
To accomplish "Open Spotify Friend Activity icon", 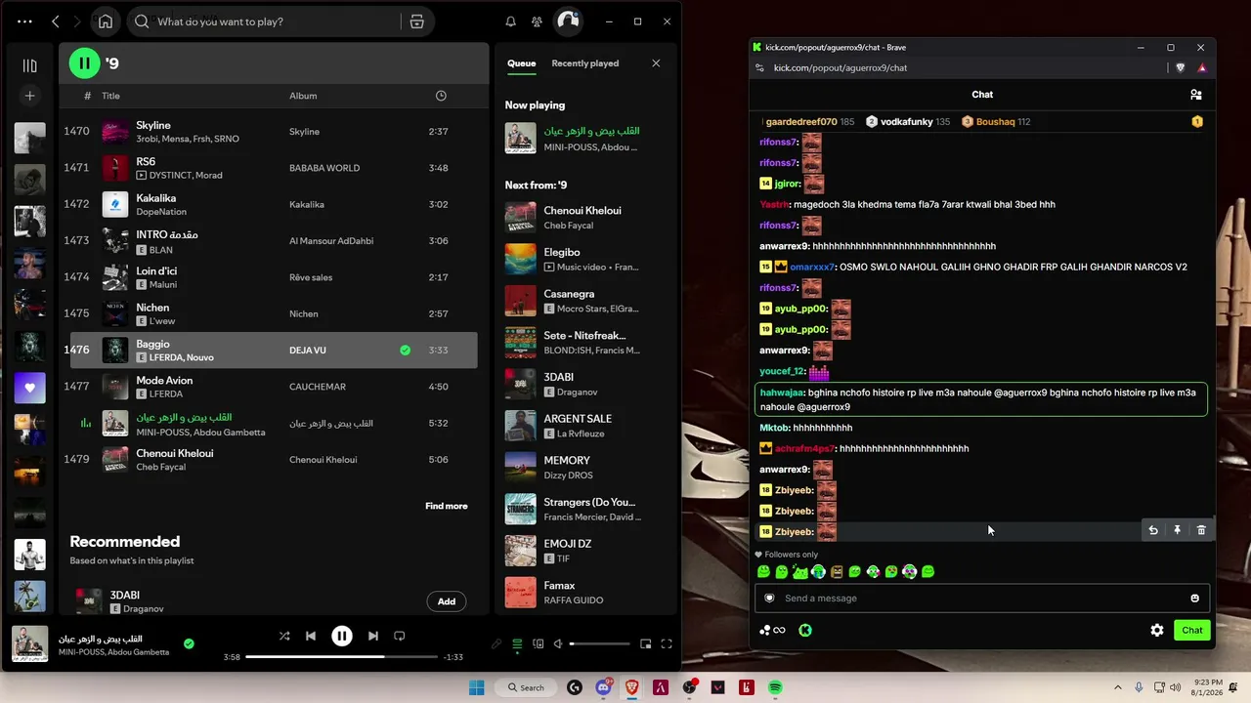I will click(x=537, y=21).
